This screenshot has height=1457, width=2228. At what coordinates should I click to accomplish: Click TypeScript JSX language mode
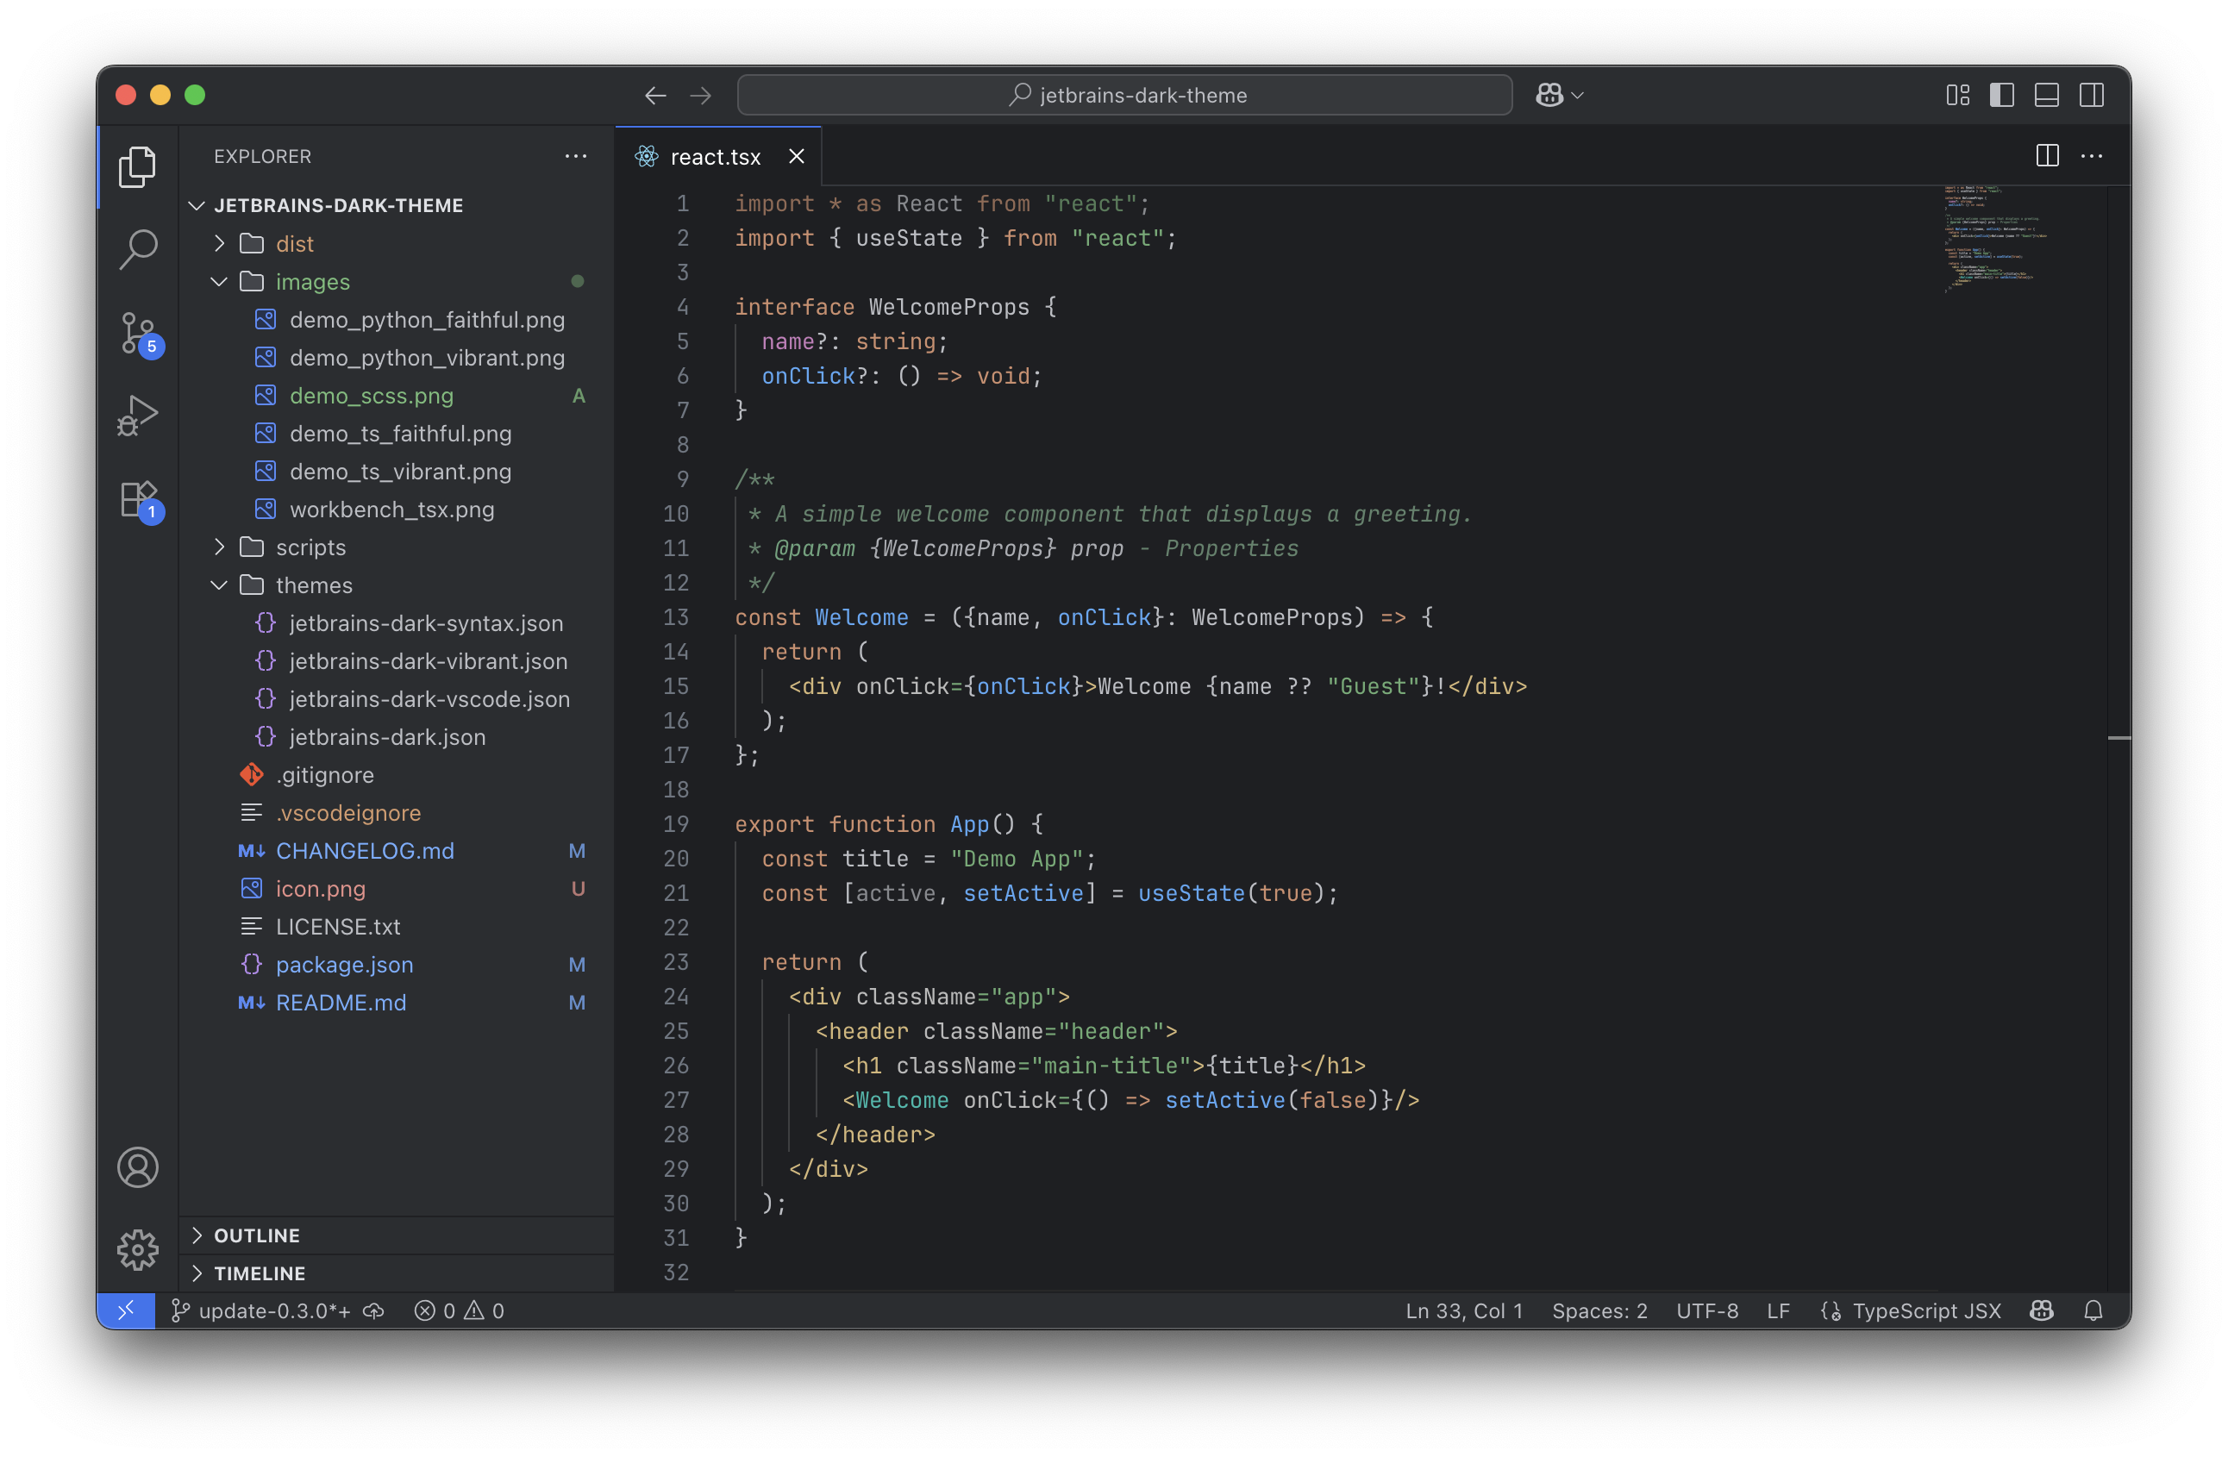point(1925,1310)
